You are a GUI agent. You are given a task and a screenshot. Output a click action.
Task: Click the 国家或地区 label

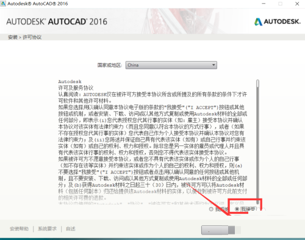coord(110,65)
